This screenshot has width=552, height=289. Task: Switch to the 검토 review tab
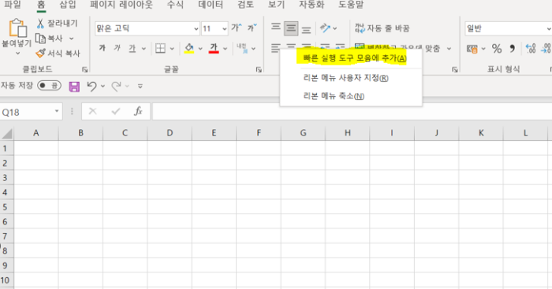245,5
